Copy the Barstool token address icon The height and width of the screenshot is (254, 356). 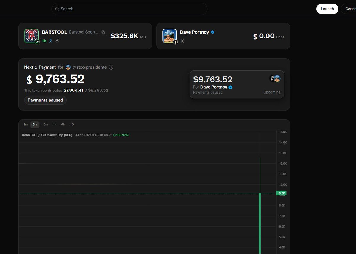coord(103,32)
